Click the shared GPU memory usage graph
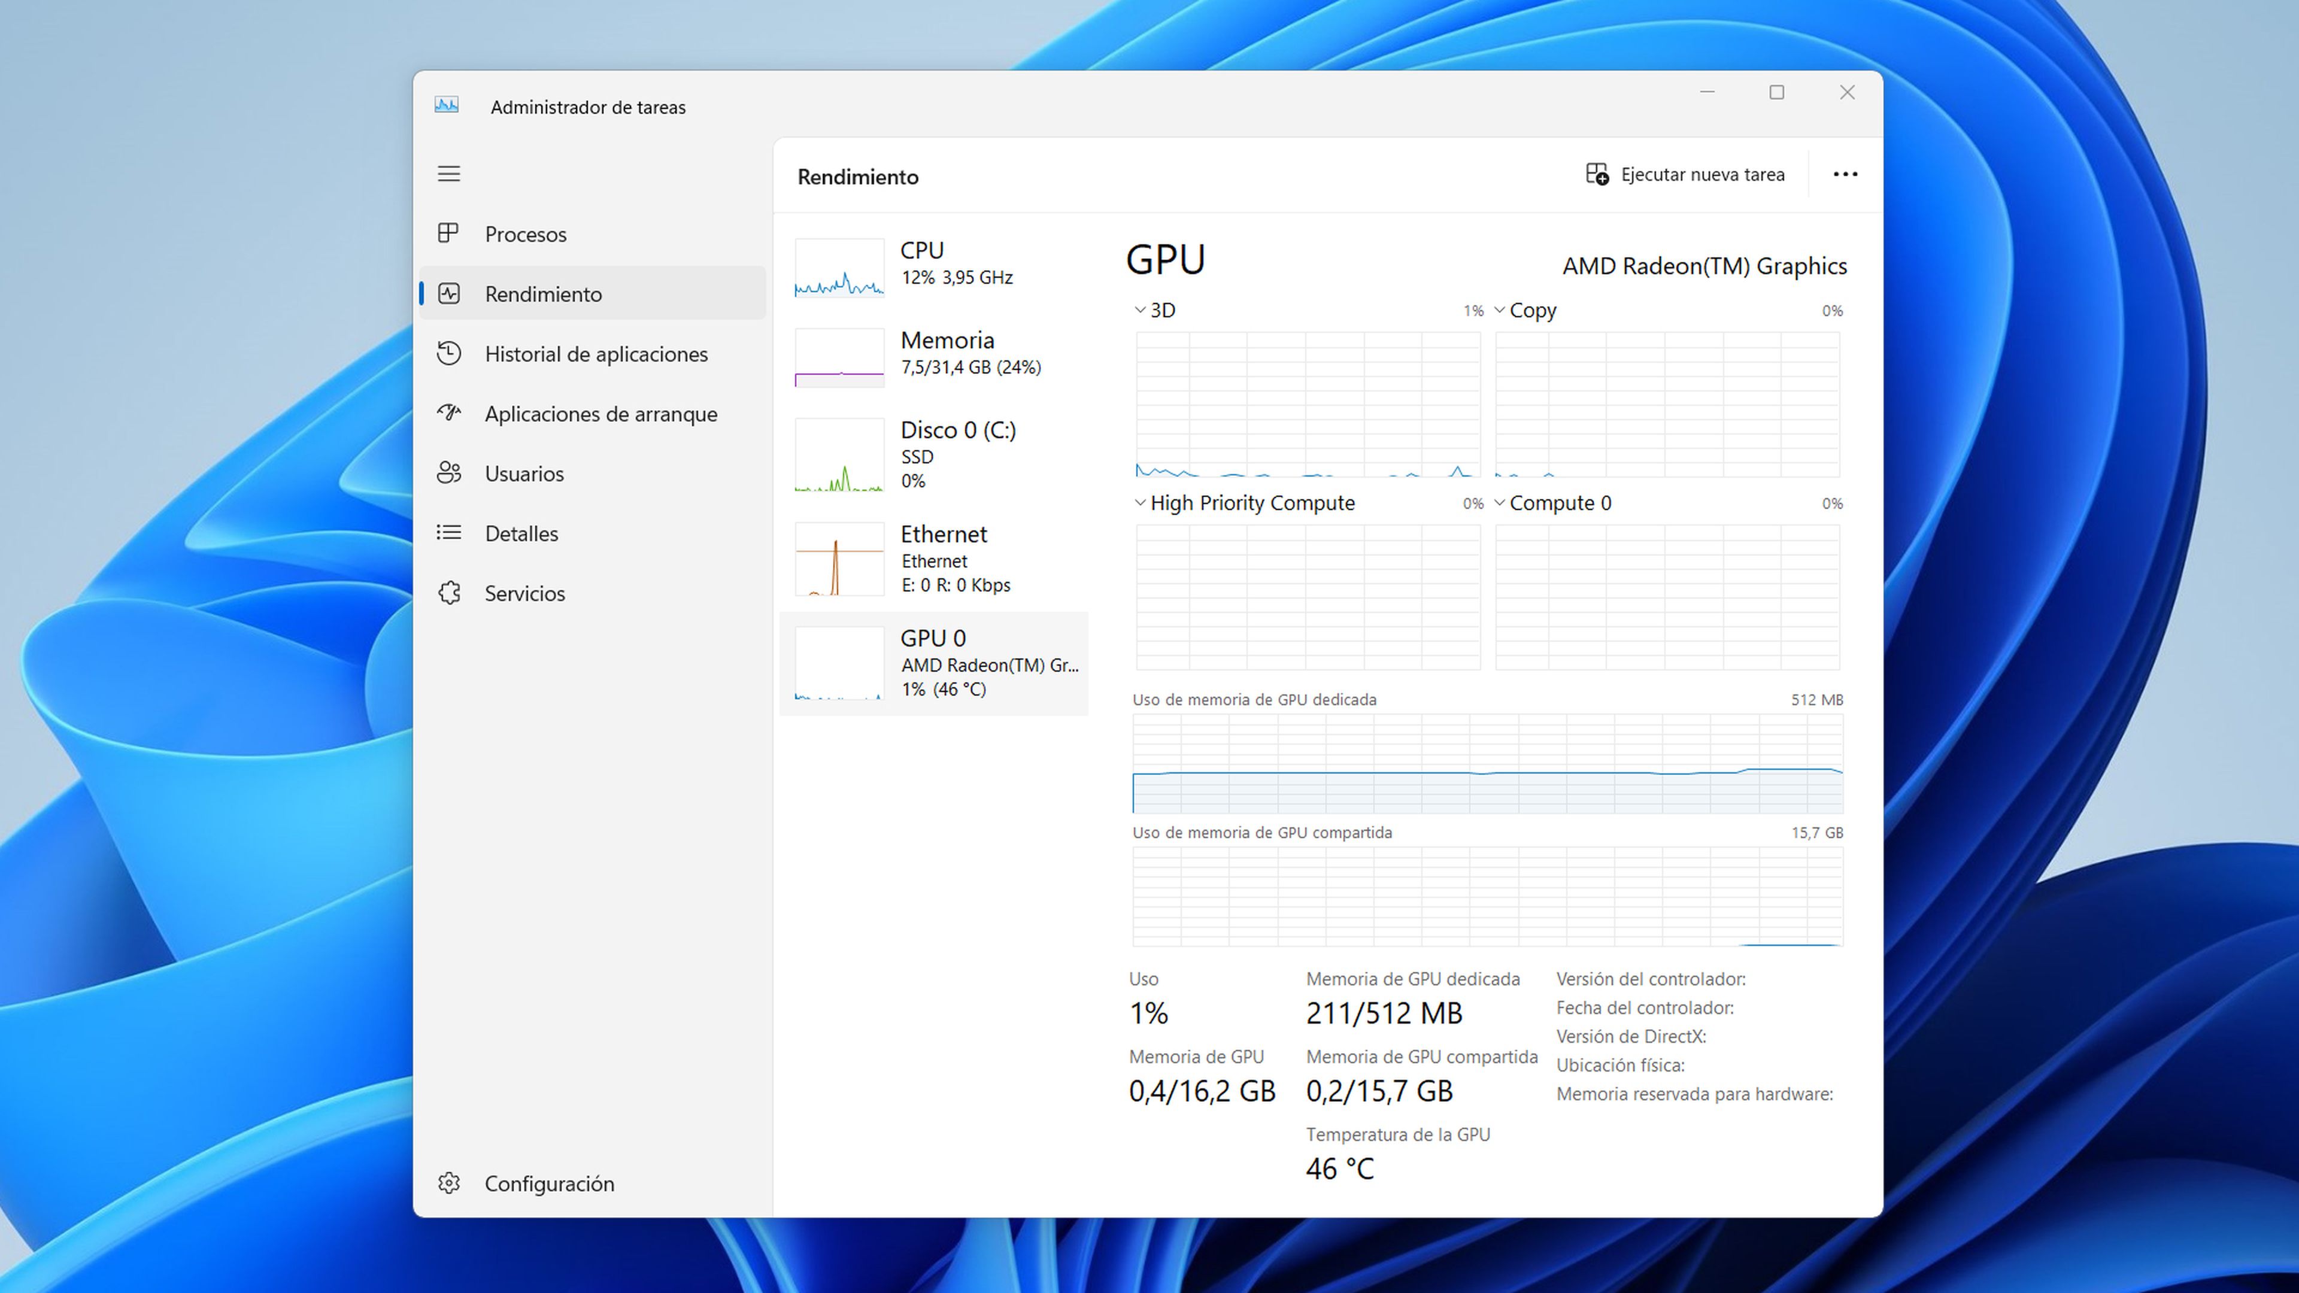Viewport: 2299px width, 1293px height. (1488, 896)
